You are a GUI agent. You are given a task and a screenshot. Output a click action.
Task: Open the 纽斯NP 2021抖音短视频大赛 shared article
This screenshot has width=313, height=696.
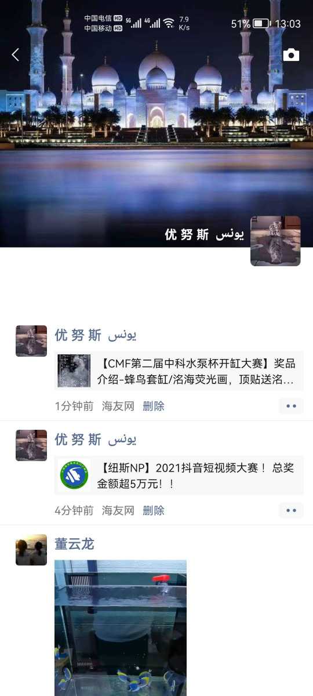179,476
